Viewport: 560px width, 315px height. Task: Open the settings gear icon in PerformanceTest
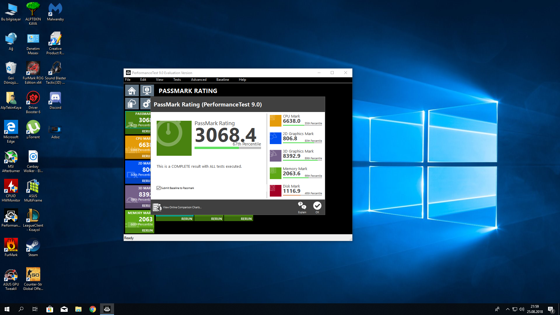click(x=146, y=104)
